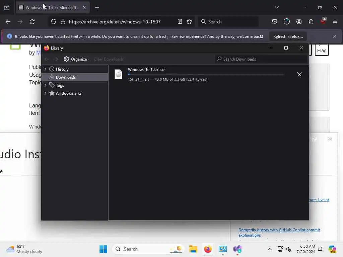Viewport: 343px width, 257px height.
Task: Open the list all tabs dropdown arrow
Action: pyautogui.click(x=277, y=7)
